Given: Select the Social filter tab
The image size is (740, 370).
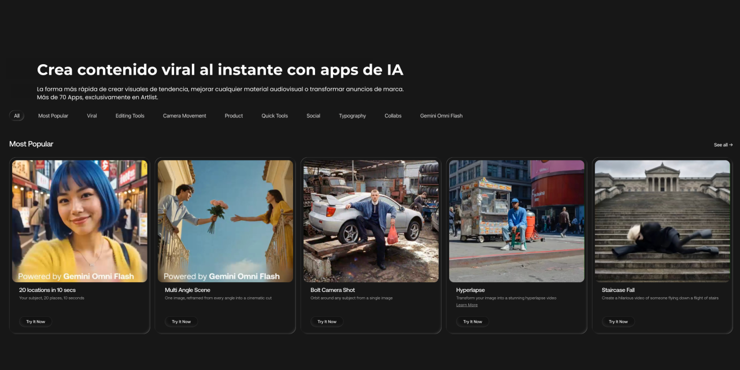Looking at the screenshot, I should click(313, 116).
